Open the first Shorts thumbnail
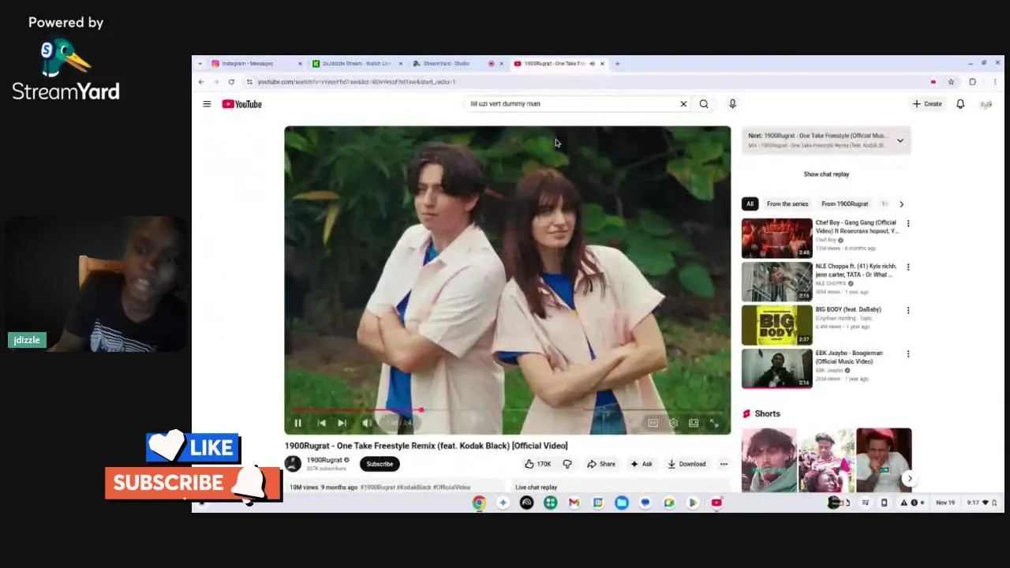 (769, 460)
